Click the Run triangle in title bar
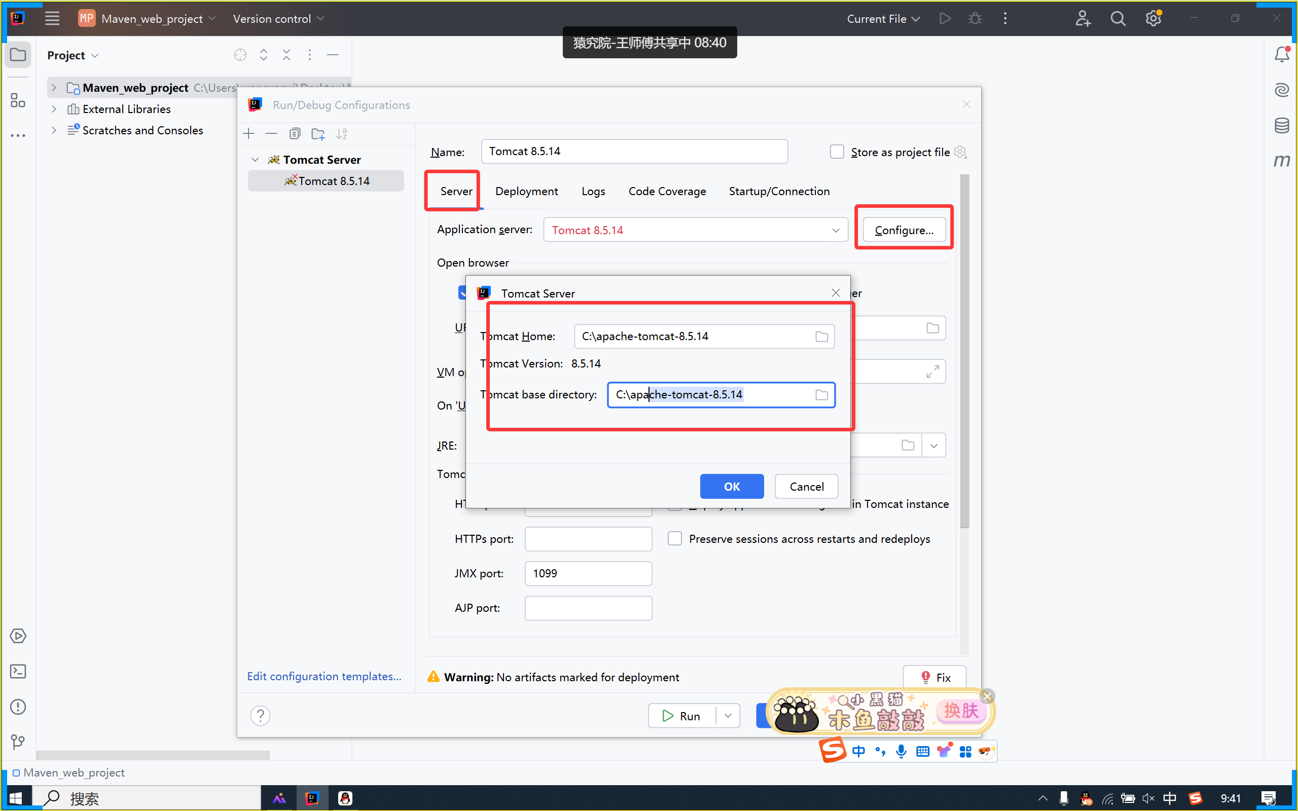Viewport: 1298px width, 811px height. tap(945, 19)
